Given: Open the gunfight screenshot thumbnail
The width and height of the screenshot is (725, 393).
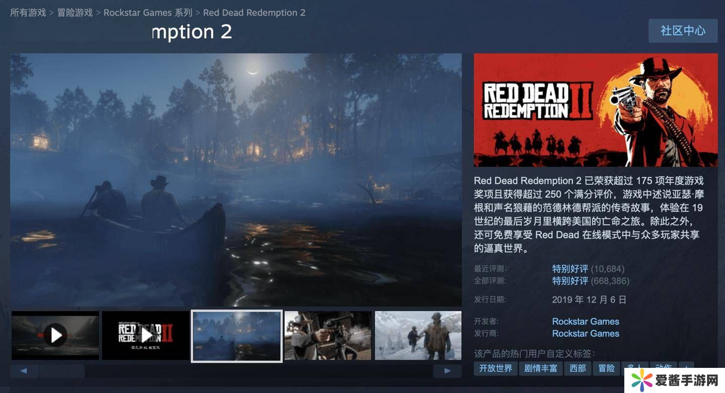Looking at the screenshot, I should tap(328, 335).
